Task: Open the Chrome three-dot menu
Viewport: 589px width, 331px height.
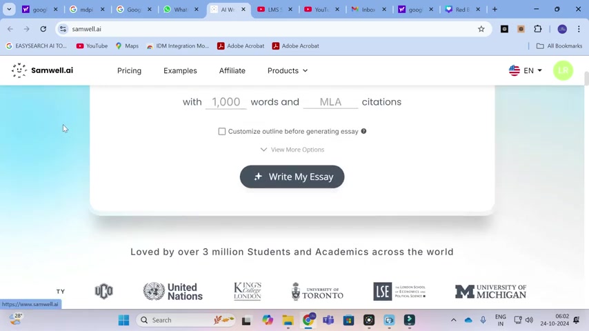Action: point(579,29)
